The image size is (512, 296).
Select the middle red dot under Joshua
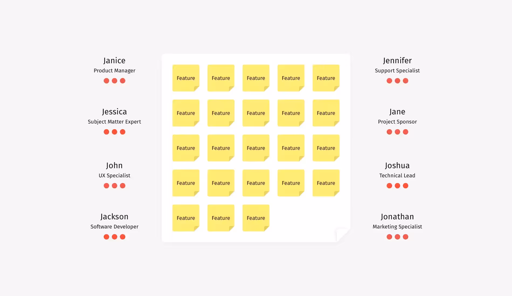coord(397,186)
